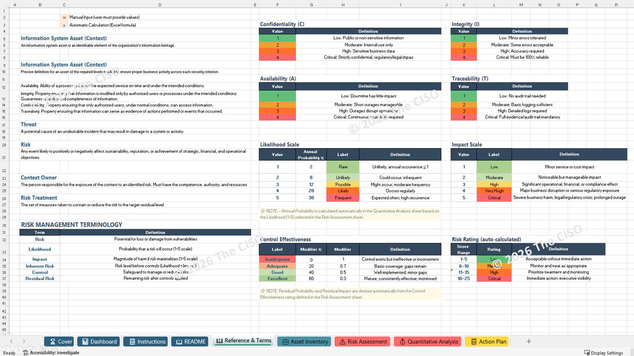This screenshot has height=356, width=634.
Task: Open the Quantitative Analysis sheet tab
Action: (x=428, y=341)
